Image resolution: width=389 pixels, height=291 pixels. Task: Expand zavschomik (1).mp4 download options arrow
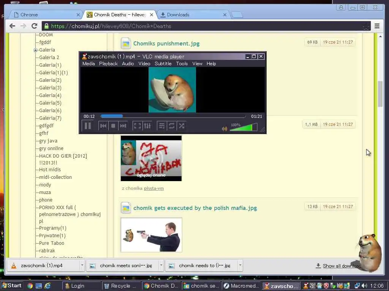pos(82,265)
